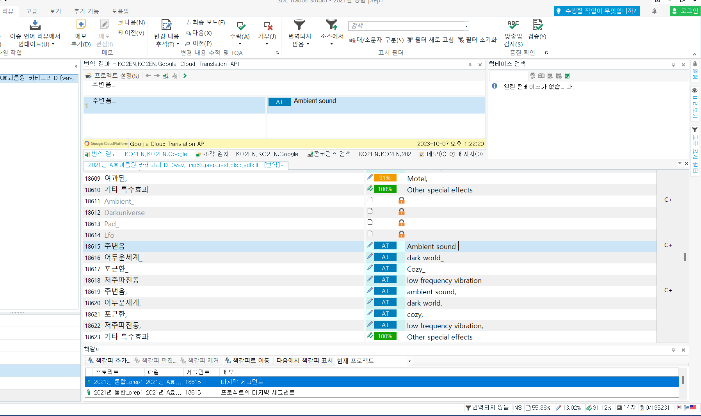Switch to 메시지(0) tab
701x416 pixels.
pos(466,154)
